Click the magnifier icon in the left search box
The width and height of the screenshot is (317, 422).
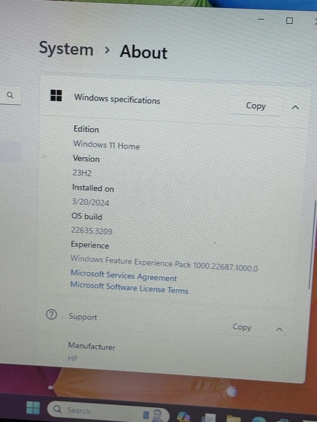(10, 95)
